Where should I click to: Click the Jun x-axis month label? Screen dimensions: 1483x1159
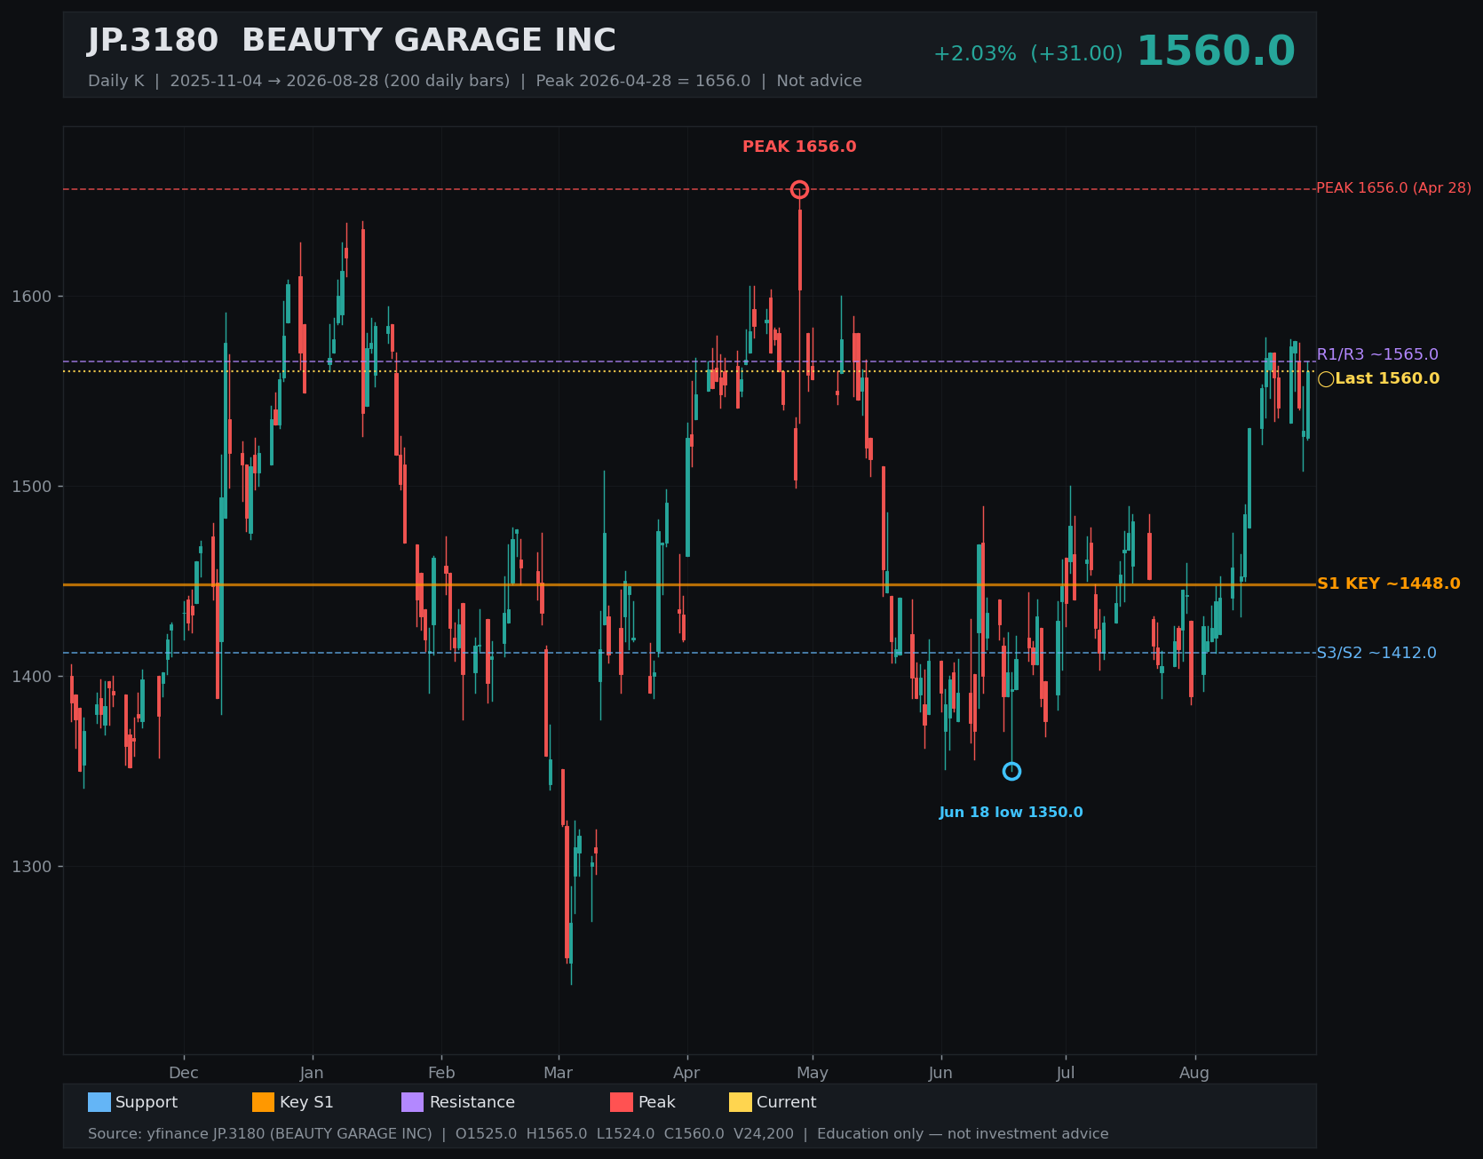click(940, 1073)
